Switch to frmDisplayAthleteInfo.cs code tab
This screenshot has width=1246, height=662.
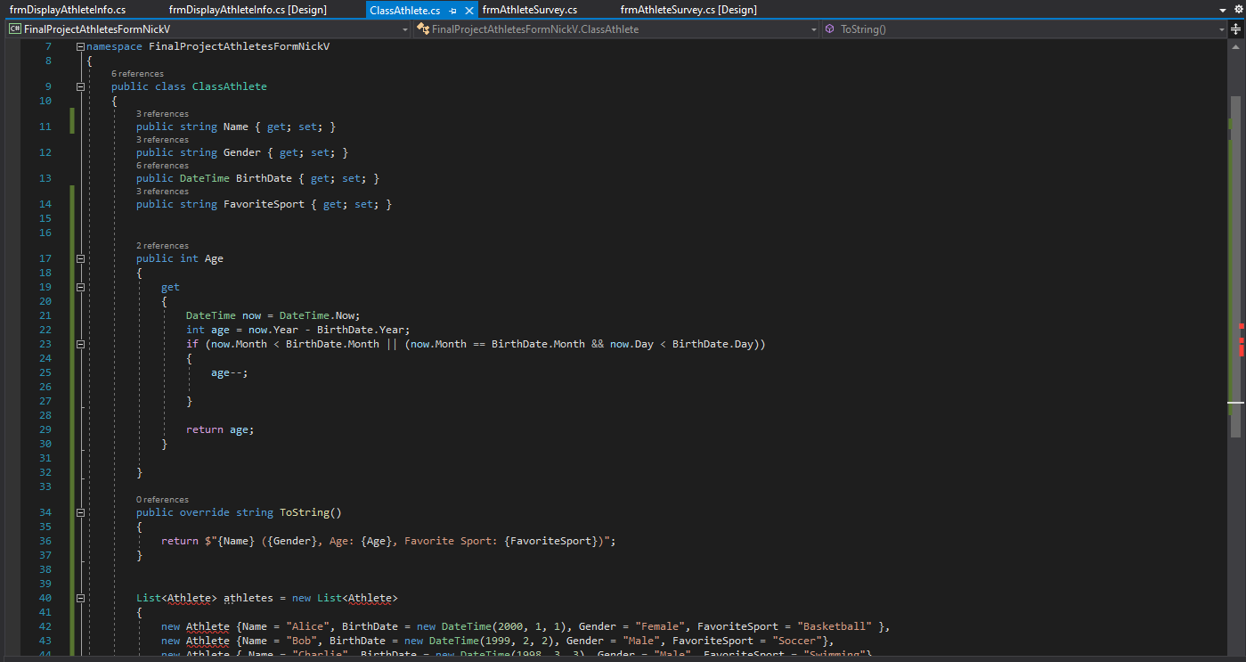point(68,10)
